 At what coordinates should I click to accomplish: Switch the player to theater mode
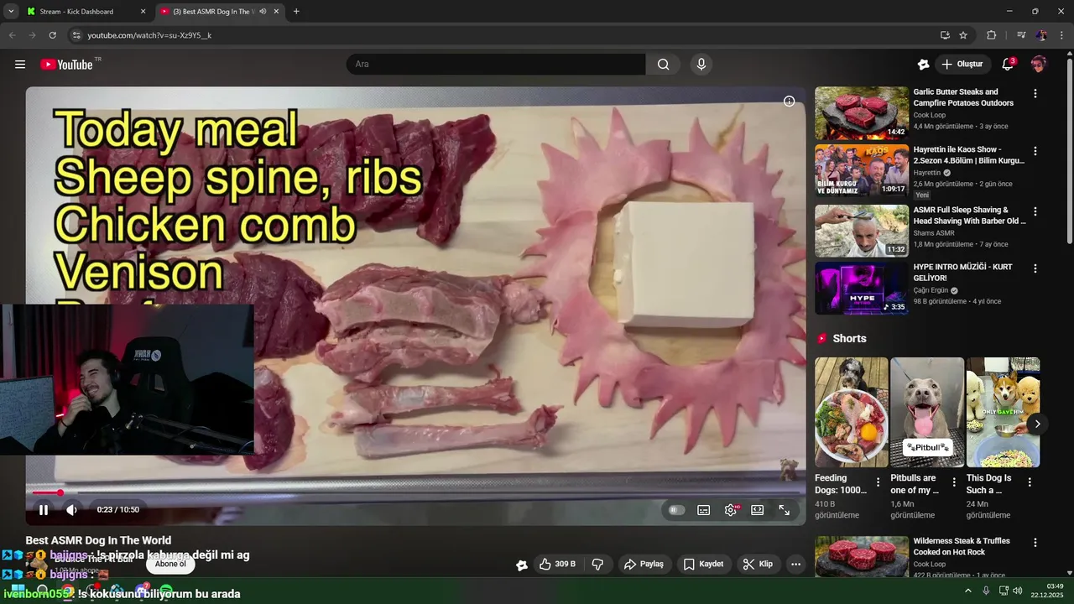pos(758,510)
